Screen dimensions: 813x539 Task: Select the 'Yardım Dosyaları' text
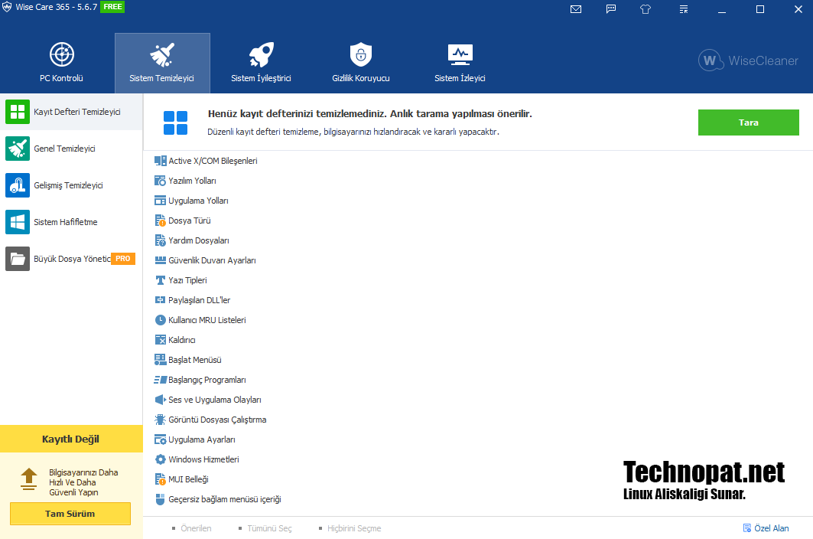pos(199,240)
